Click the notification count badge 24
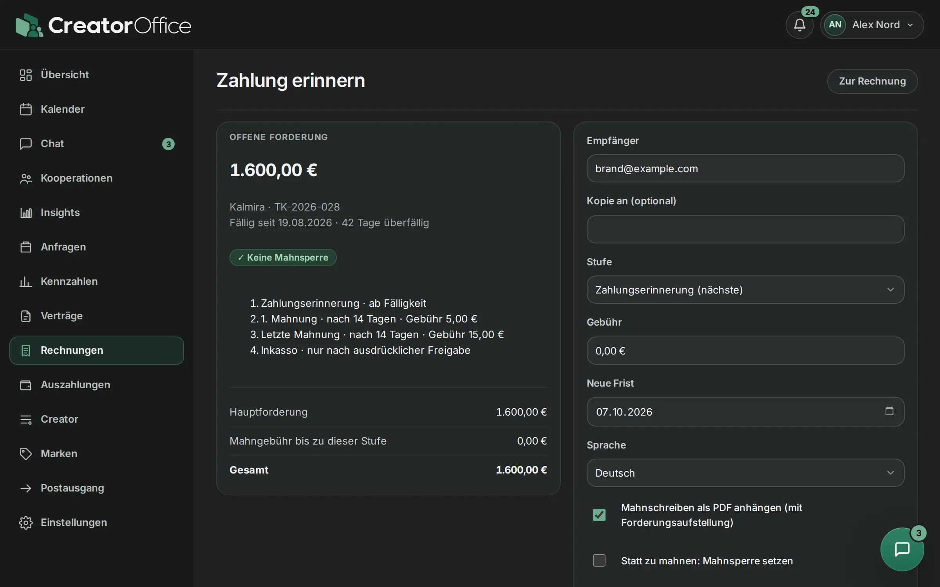Image resolution: width=940 pixels, height=587 pixels. tap(810, 12)
